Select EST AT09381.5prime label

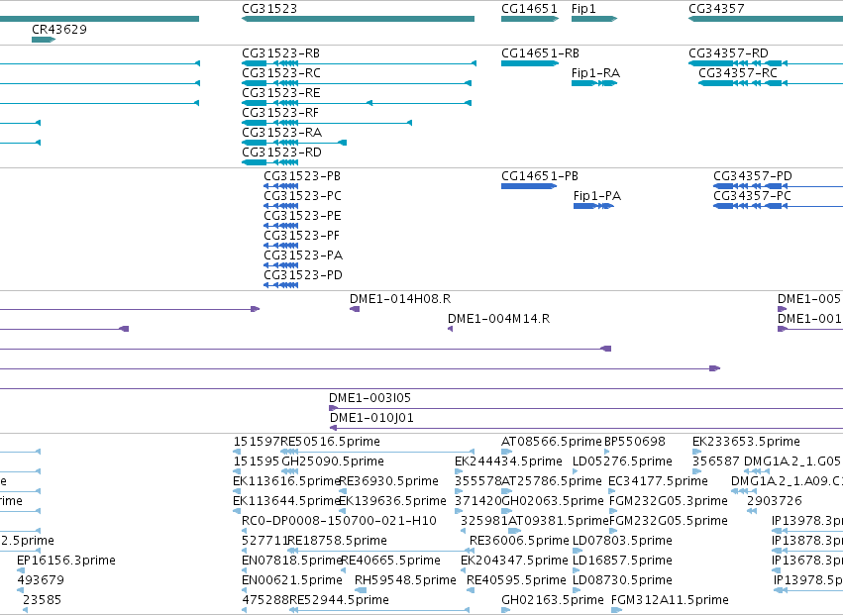(559, 521)
